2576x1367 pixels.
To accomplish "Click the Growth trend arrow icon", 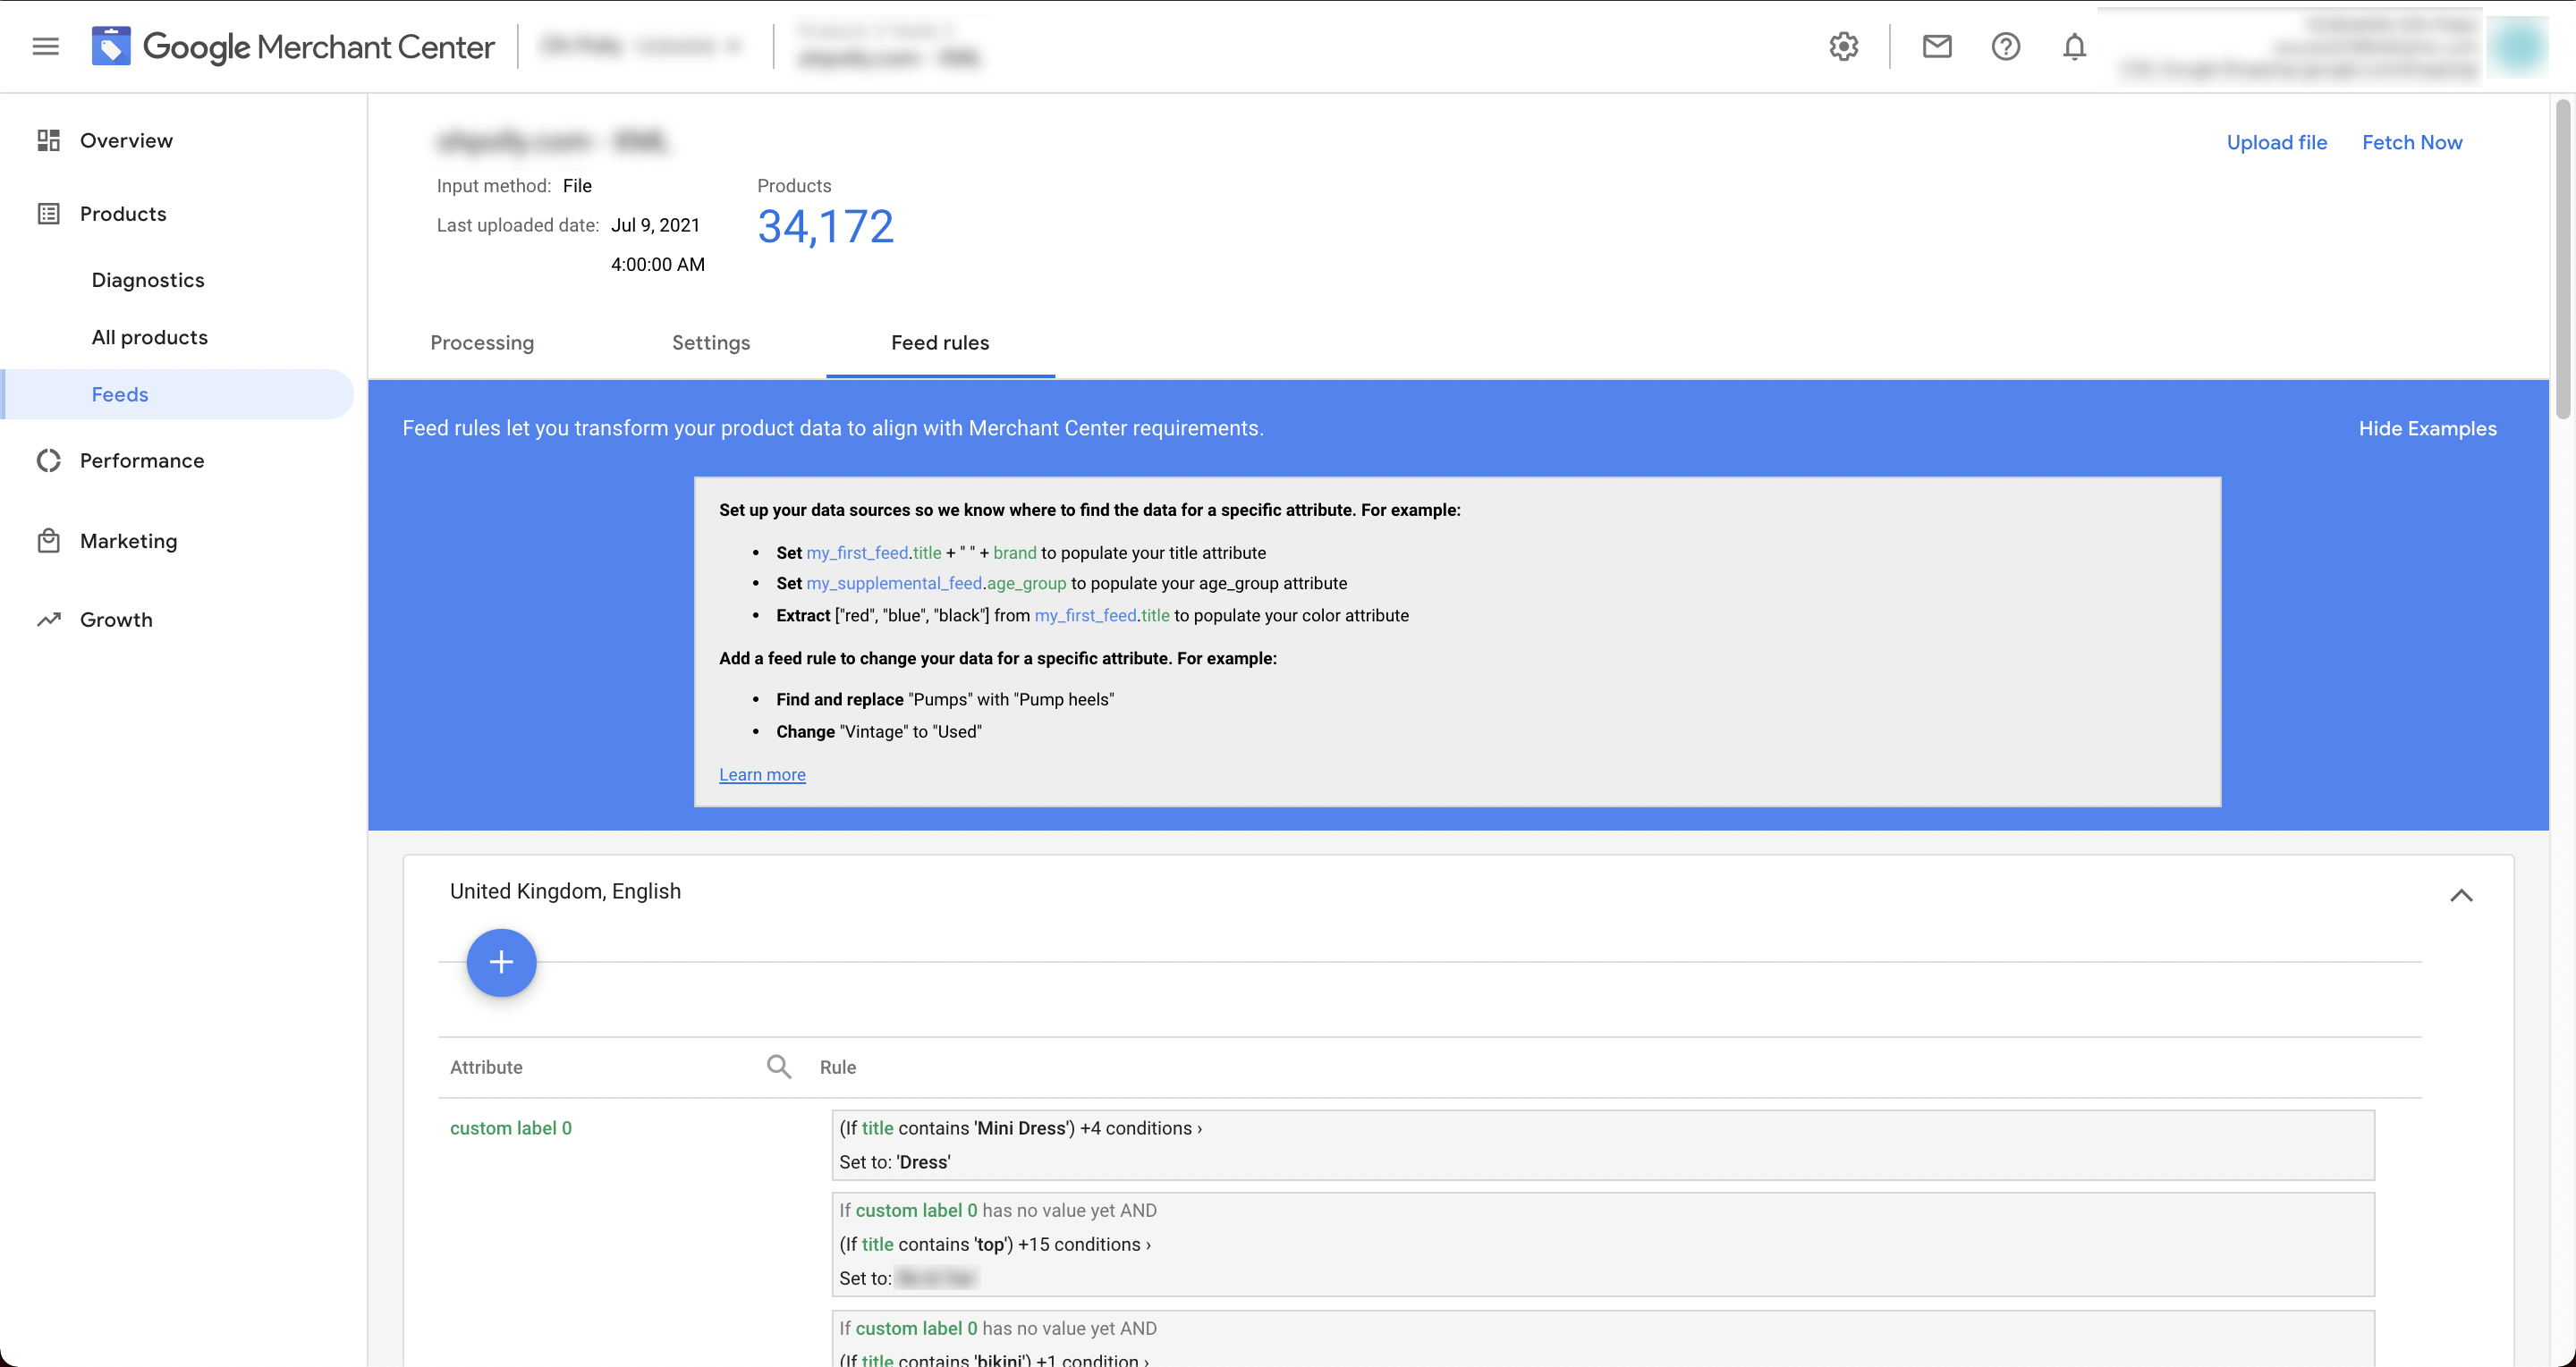I will click(48, 620).
